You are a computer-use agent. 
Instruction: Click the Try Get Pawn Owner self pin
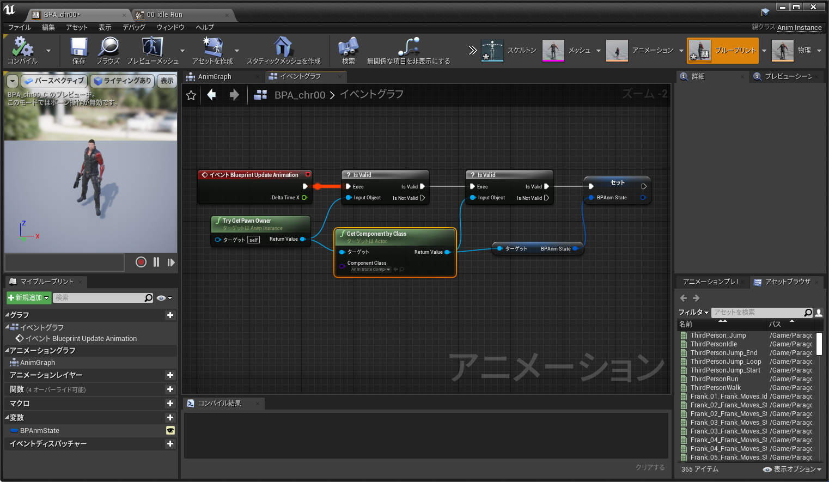pyautogui.click(x=218, y=240)
